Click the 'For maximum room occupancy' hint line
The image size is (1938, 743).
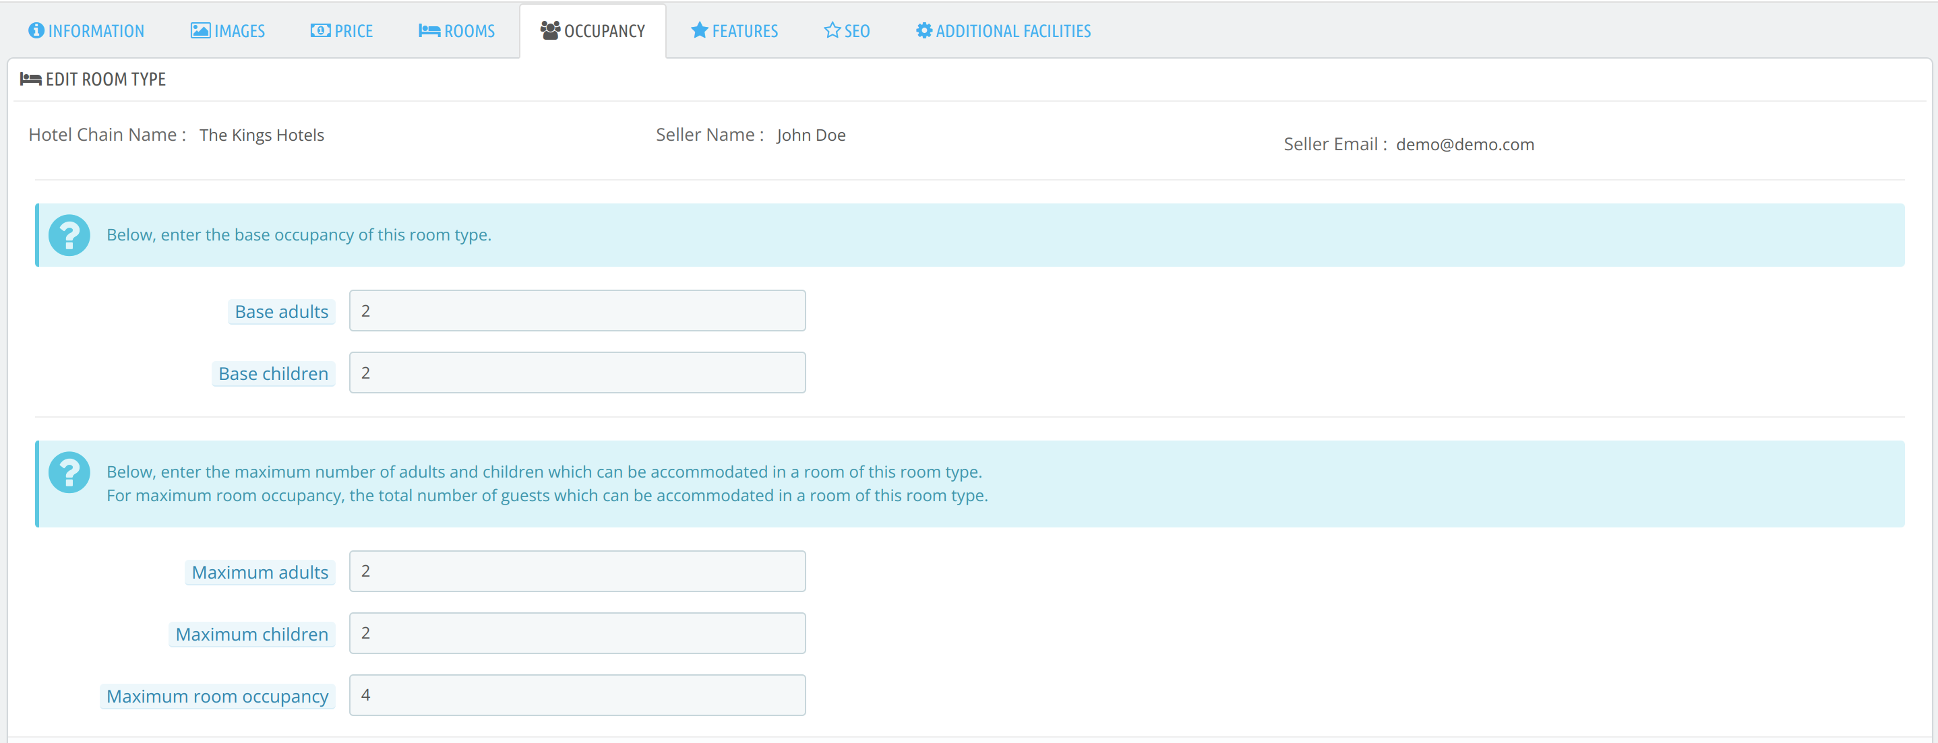click(x=547, y=496)
